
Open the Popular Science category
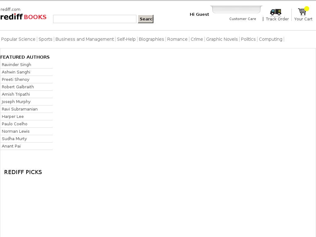click(x=18, y=39)
